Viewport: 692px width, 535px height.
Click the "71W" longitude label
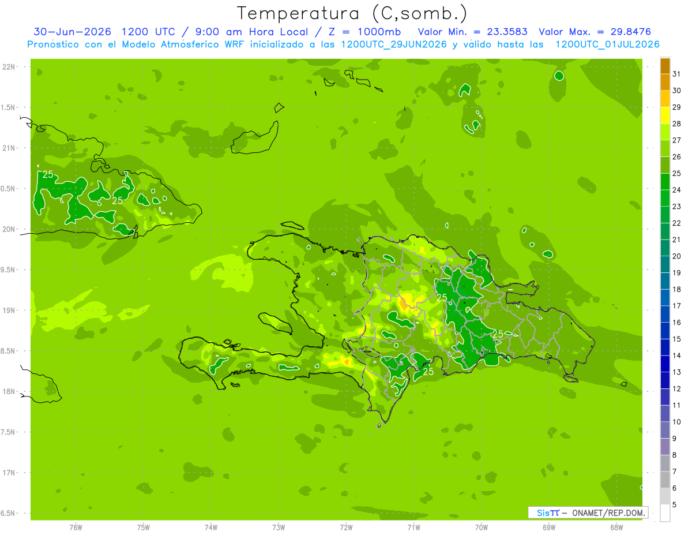tap(413, 527)
